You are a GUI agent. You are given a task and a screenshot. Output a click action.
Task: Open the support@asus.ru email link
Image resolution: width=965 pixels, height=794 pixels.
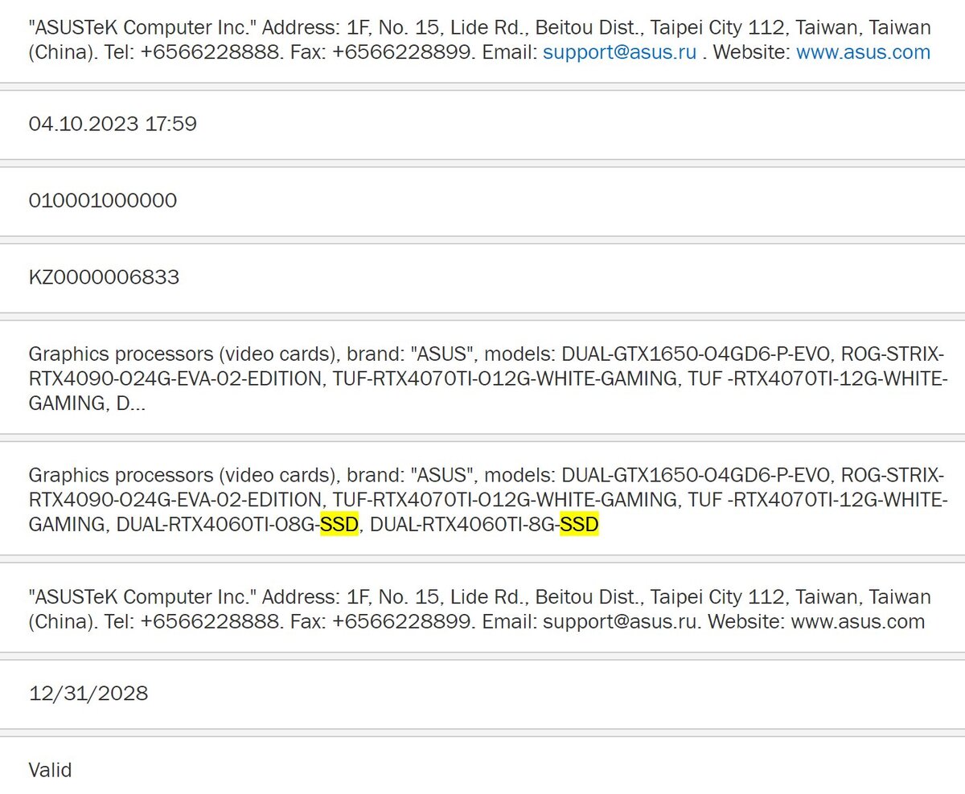tap(620, 53)
